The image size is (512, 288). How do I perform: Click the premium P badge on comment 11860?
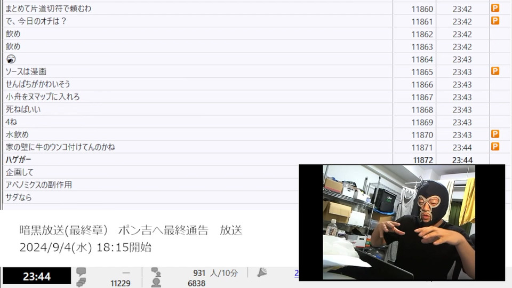(495, 8)
